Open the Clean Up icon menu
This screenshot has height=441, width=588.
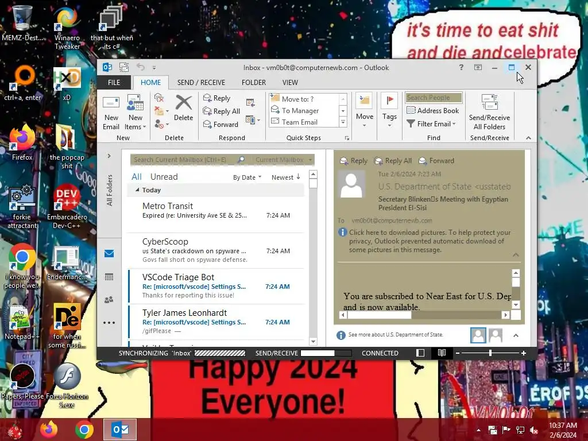pos(161,111)
